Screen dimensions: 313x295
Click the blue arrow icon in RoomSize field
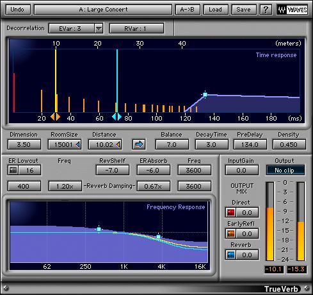click(78, 145)
